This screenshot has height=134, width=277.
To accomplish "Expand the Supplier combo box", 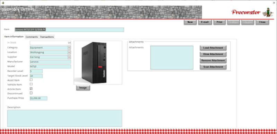I will [x=69, y=57].
